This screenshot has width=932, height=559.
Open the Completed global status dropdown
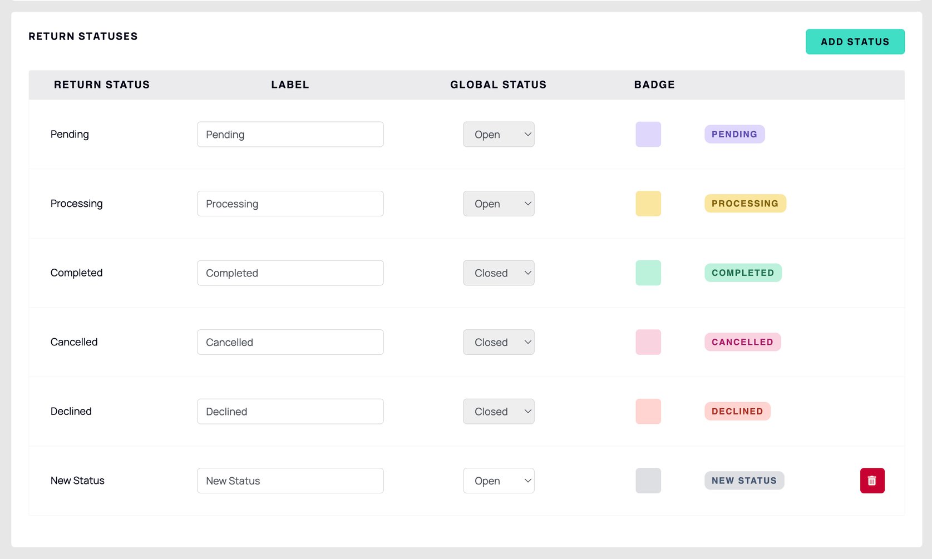coord(499,273)
